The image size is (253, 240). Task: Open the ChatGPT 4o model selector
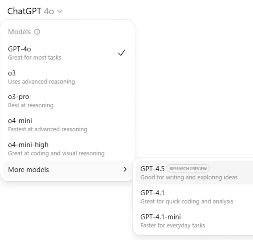35,11
